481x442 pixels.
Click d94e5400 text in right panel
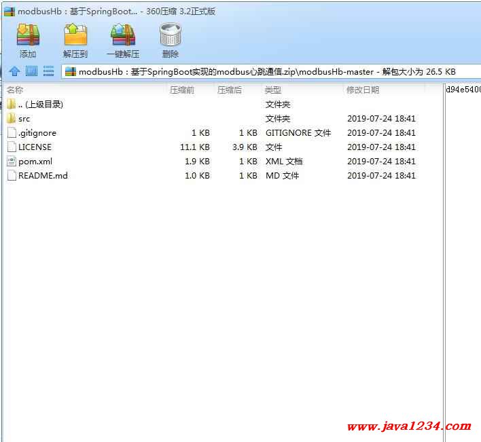pos(463,90)
